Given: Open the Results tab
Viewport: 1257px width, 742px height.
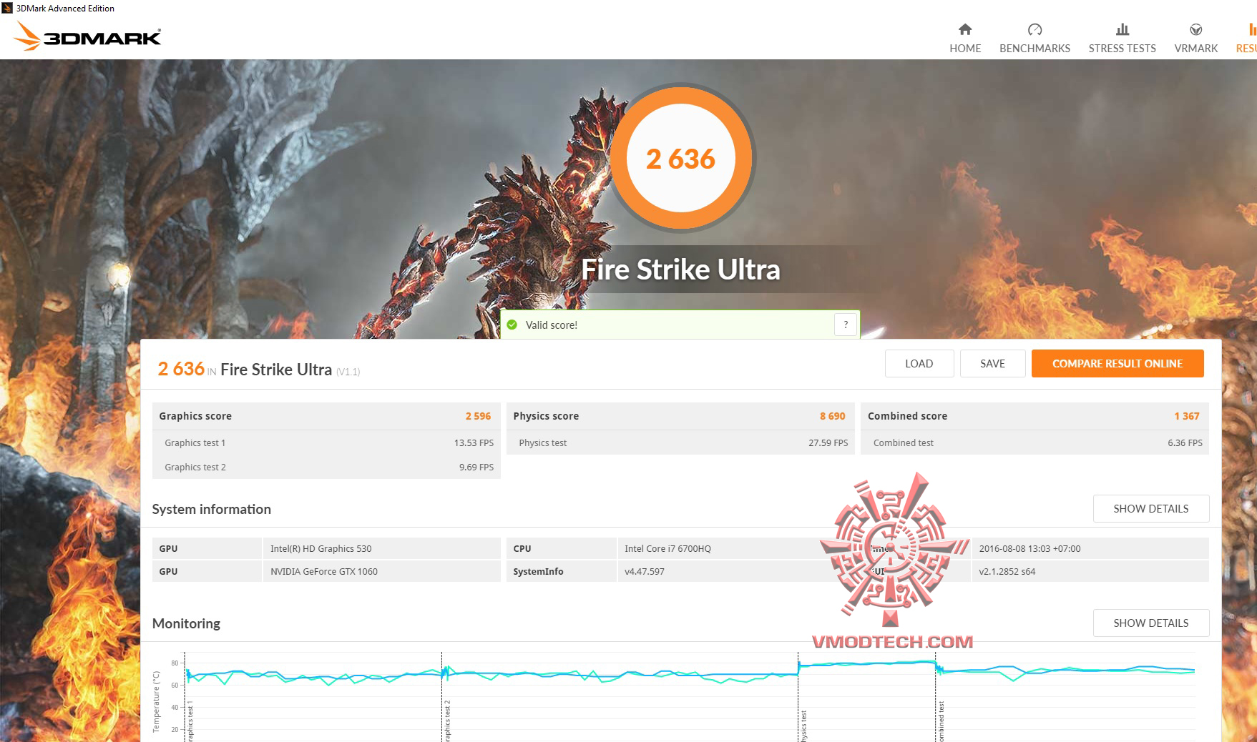Looking at the screenshot, I should [1247, 39].
